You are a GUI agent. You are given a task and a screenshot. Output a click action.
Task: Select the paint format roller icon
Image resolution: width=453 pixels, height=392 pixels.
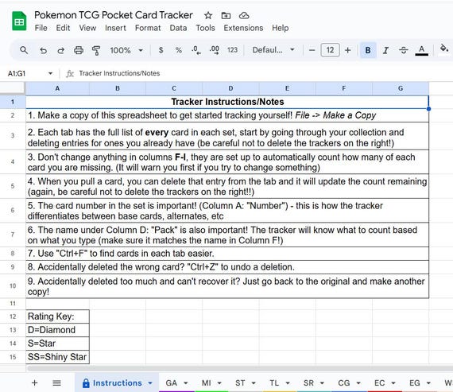96,50
